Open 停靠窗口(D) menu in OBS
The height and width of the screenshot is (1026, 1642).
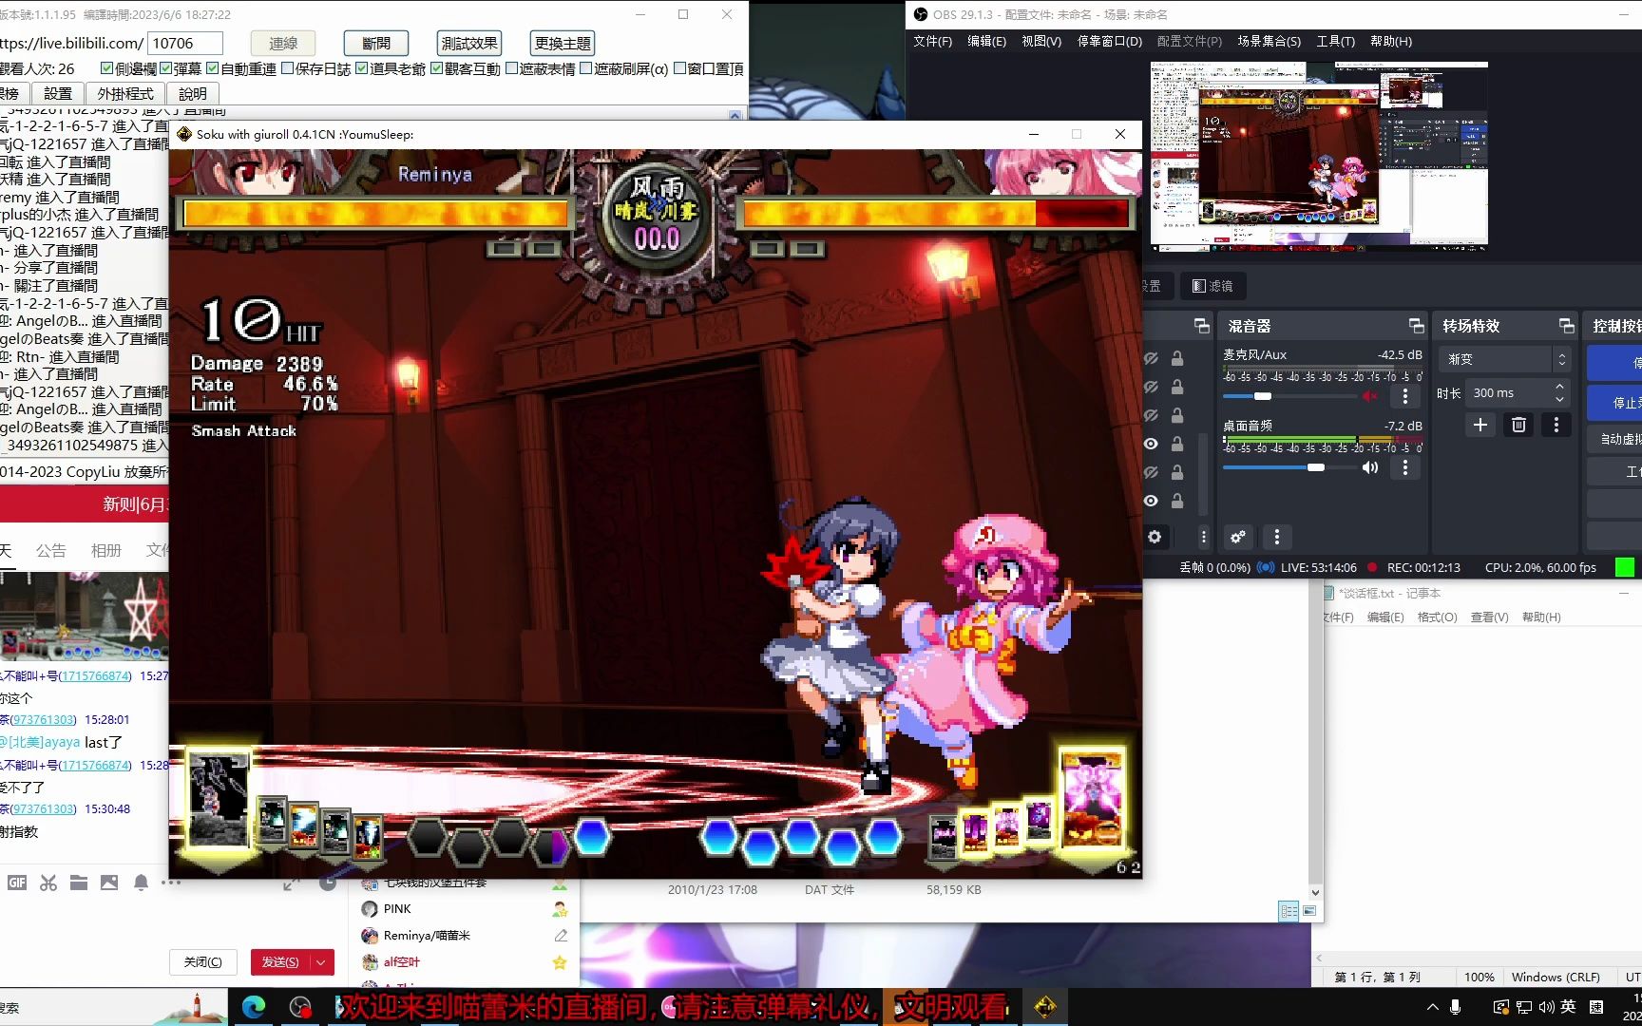pos(1109,41)
